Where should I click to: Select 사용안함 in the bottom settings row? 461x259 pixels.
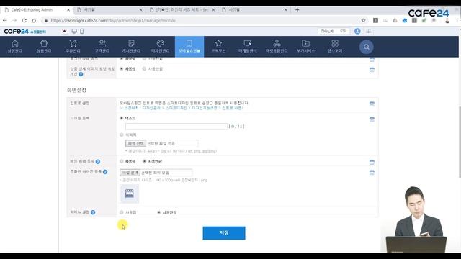[x=159, y=212]
